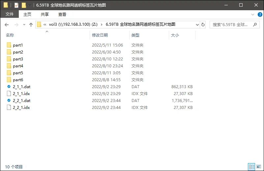The width and height of the screenshot is (264, 171).
Task: Go up one folder level with Up arrow
Action: 31,25
